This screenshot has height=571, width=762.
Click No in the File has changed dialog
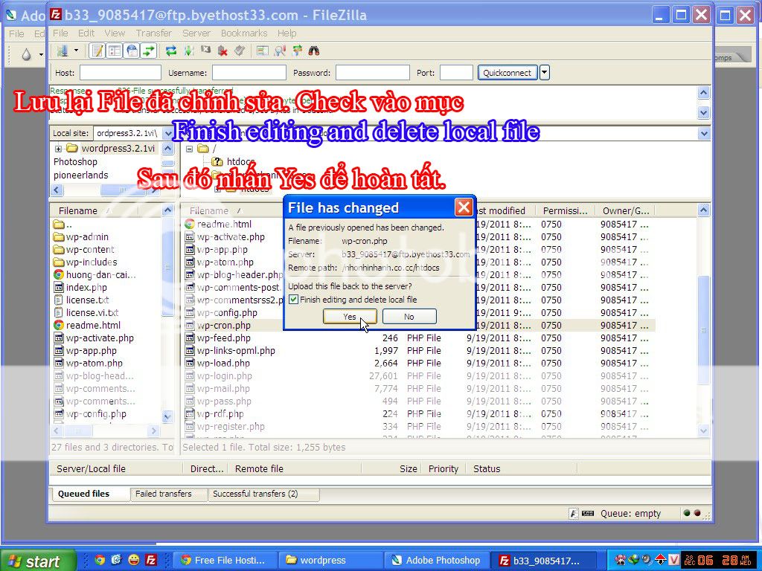tap(409, 317)
